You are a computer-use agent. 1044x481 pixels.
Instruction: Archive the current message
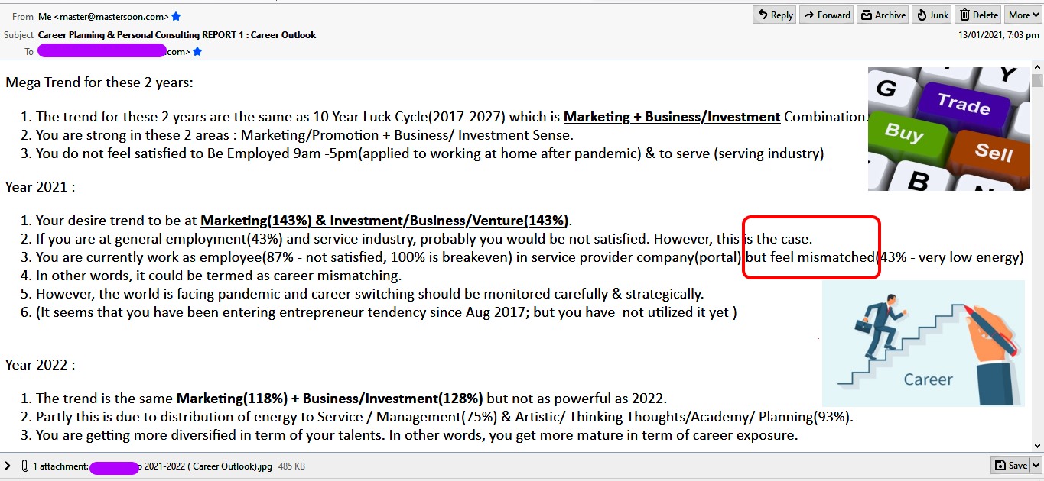pos(882,15)
